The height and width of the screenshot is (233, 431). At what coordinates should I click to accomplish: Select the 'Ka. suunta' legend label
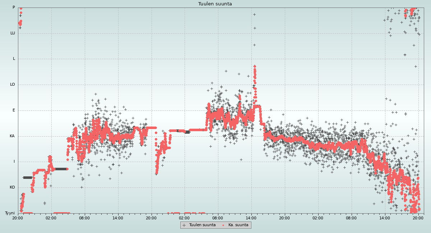pyautogui.click(x=238, y=225)
